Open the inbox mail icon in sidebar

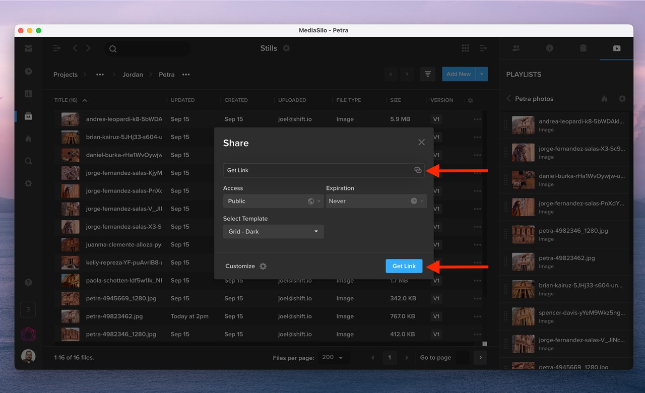28,49
